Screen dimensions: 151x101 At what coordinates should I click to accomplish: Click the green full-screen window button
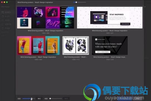pos(7,2)
